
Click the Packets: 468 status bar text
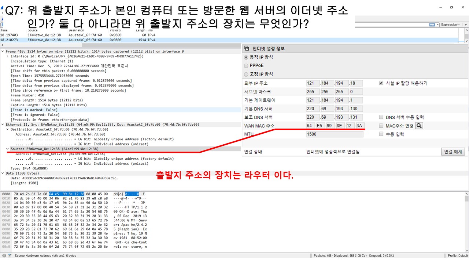(354, 256)
